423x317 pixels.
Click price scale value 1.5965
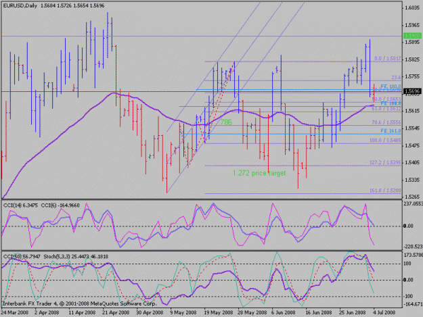click(412, 25)
